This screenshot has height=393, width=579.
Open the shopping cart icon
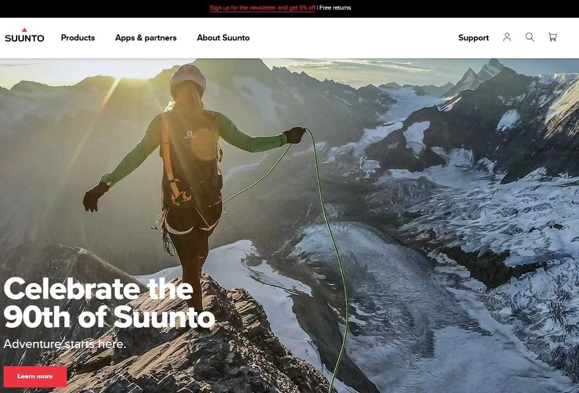click(x=553, y=37)
